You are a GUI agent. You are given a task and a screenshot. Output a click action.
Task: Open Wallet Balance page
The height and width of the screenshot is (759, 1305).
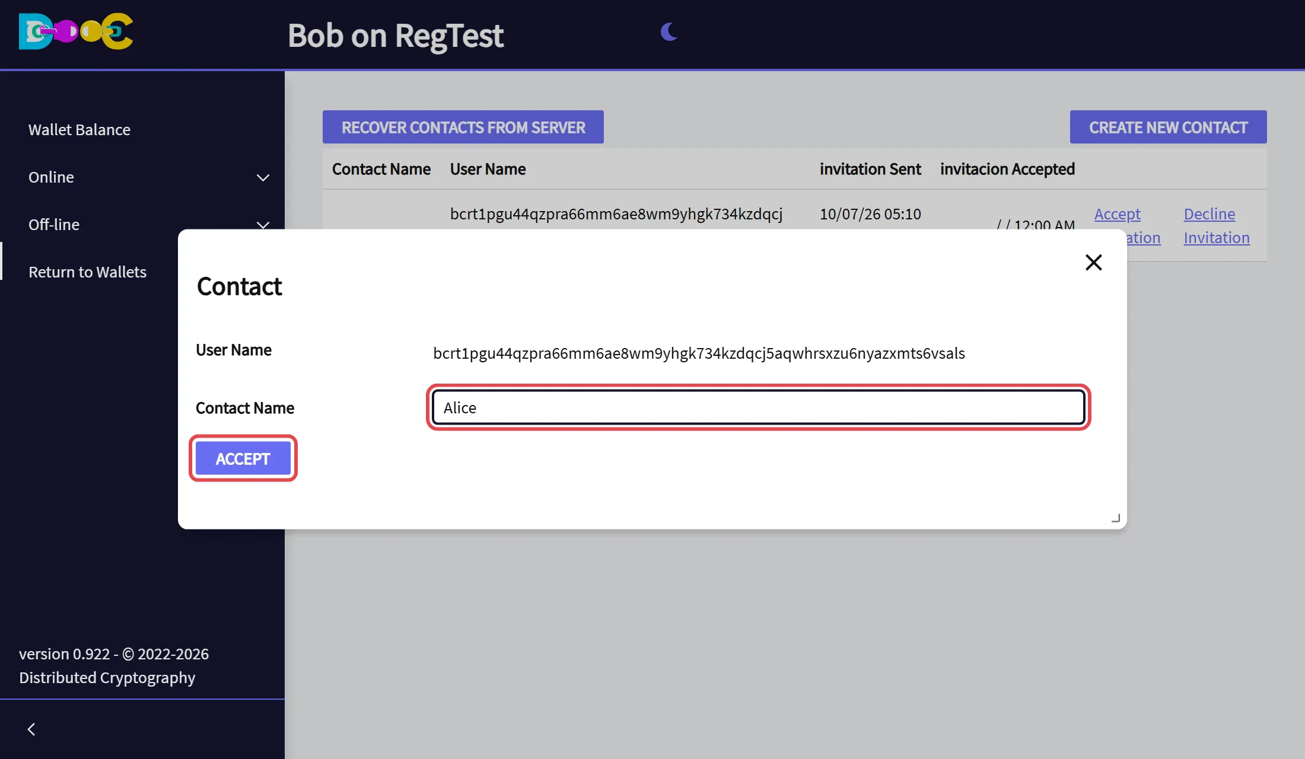79,129
